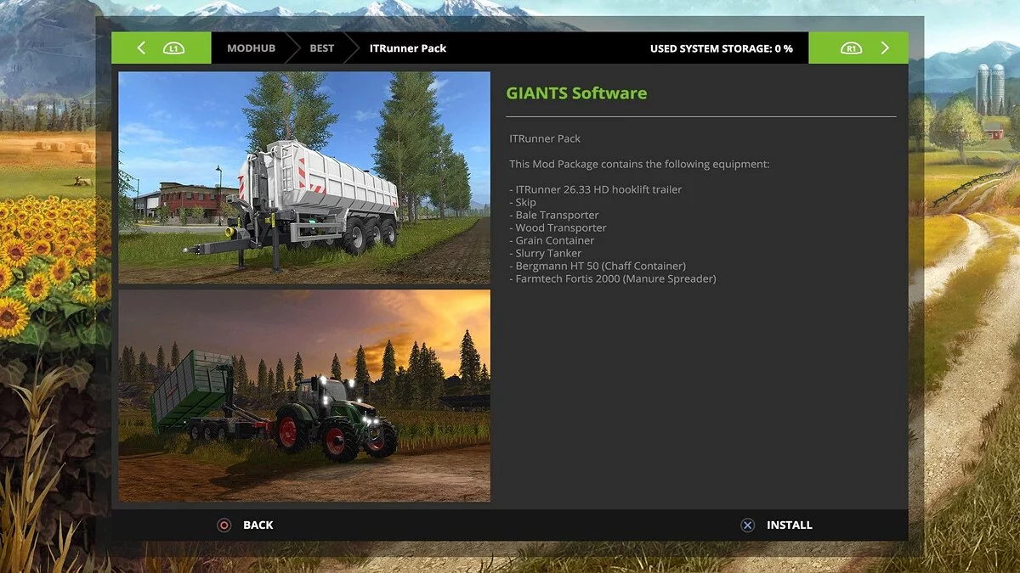This screenshot has width=1020, height=573.
Task: Select MODHUB in the breadcrumb bar
Action: pos(251,48)
